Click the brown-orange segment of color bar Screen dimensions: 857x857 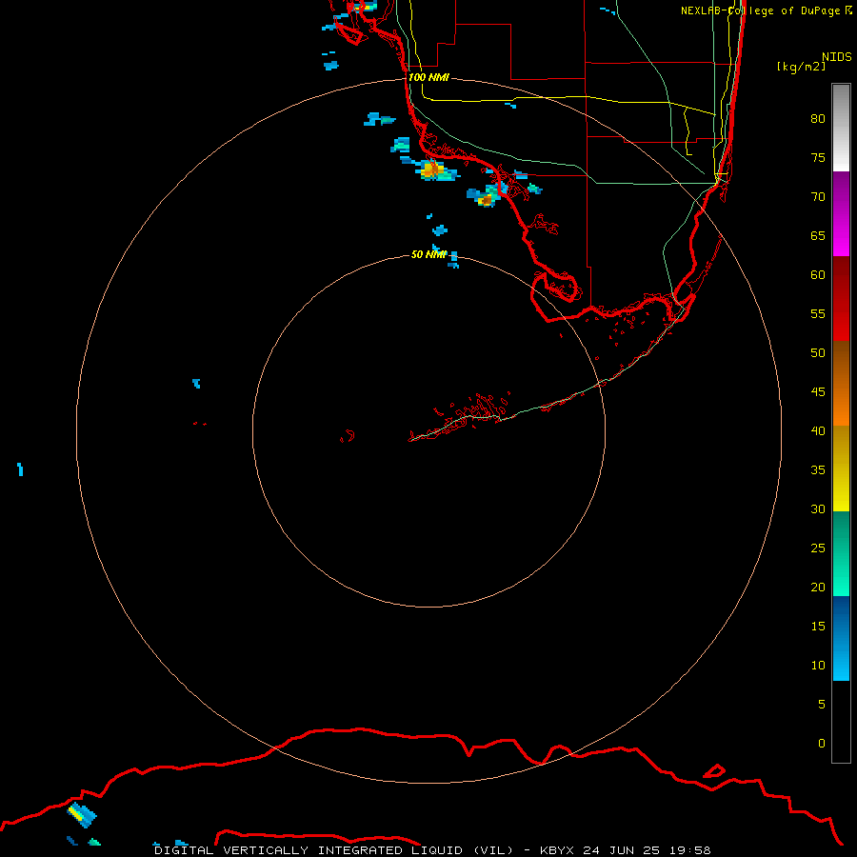pyautogui.click(x=841, y=384)
